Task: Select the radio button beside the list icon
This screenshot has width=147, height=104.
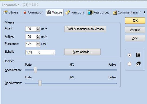Action: coord(129,55)
